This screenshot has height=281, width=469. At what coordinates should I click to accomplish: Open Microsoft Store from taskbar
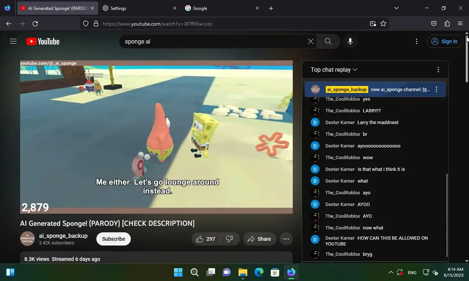(x=275, y=272)
